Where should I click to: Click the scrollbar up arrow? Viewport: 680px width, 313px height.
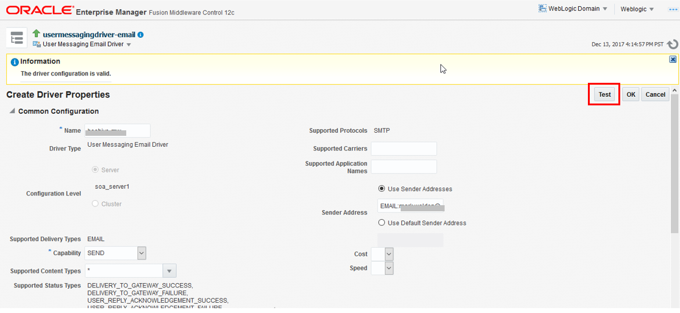675,91
